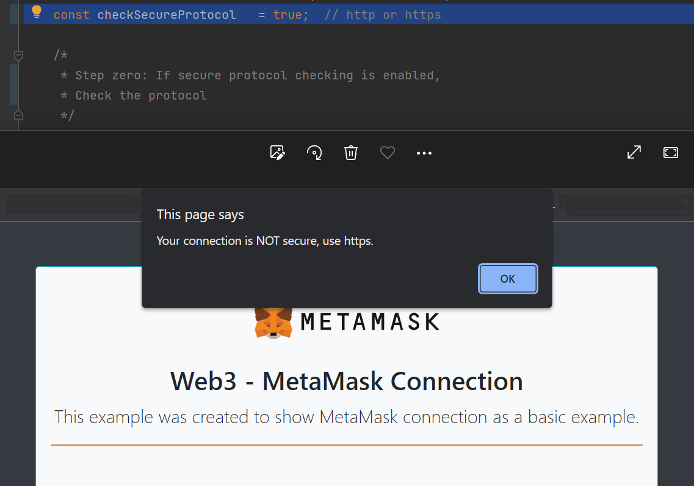The width and height of the screenshot is (694, 486).
Task: Rotate the image using the rotate icon
Action: (314, 153)
